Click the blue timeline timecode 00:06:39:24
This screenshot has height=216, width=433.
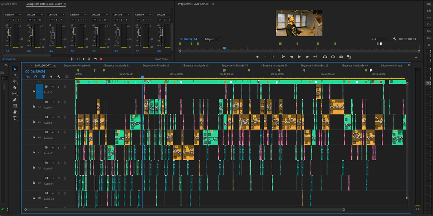click(35, 72)
